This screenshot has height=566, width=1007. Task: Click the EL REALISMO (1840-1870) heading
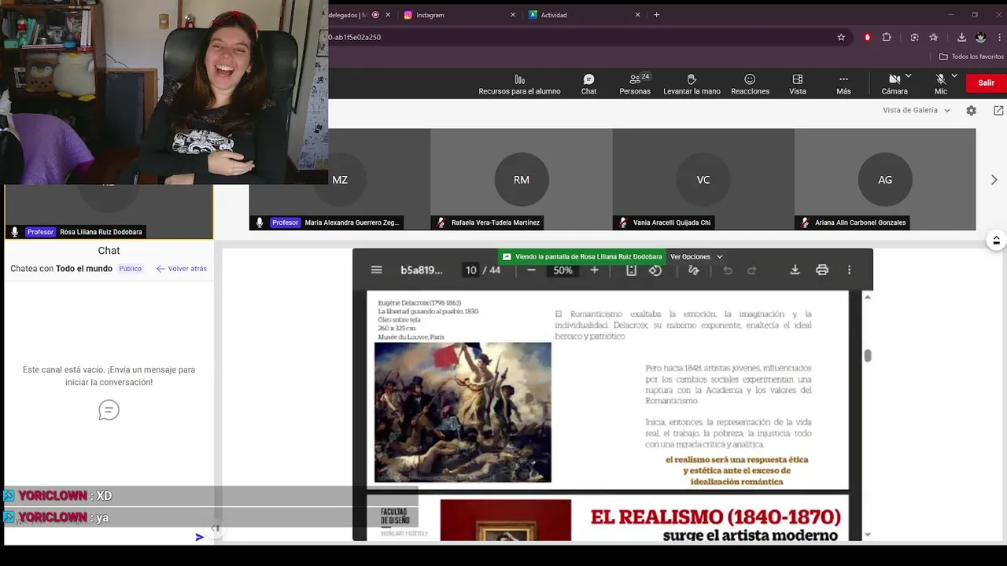click(x=715, y=517)
